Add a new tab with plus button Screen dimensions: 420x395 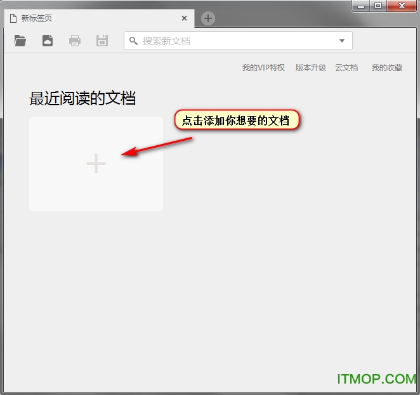(x=208, y=18)
